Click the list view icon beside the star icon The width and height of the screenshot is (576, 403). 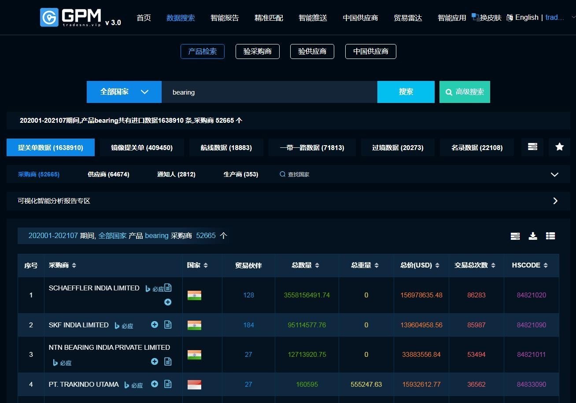[x=532, y=147]
